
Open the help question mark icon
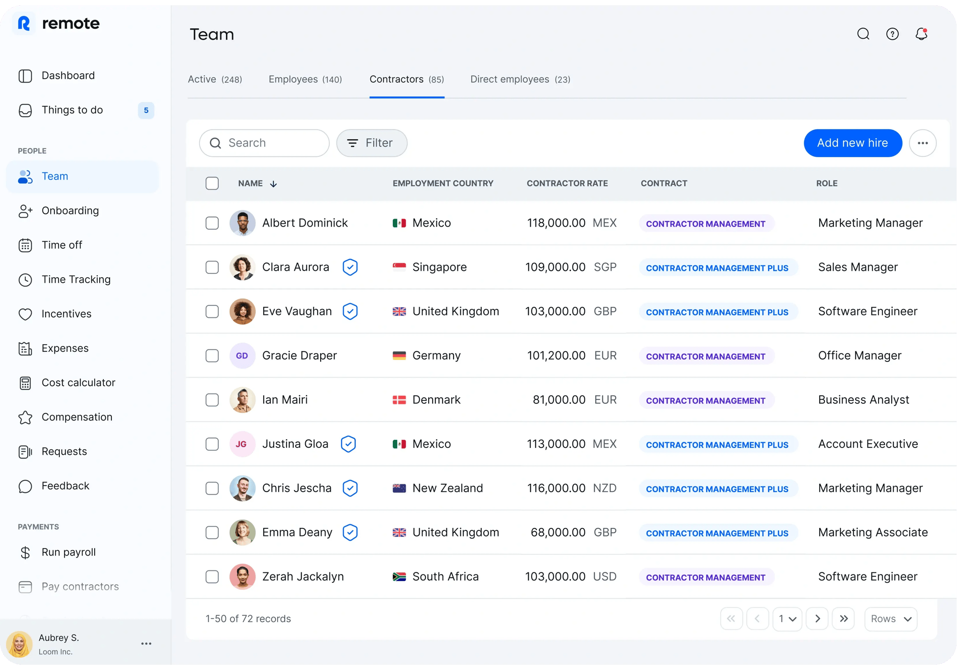(x=892, y=34)
